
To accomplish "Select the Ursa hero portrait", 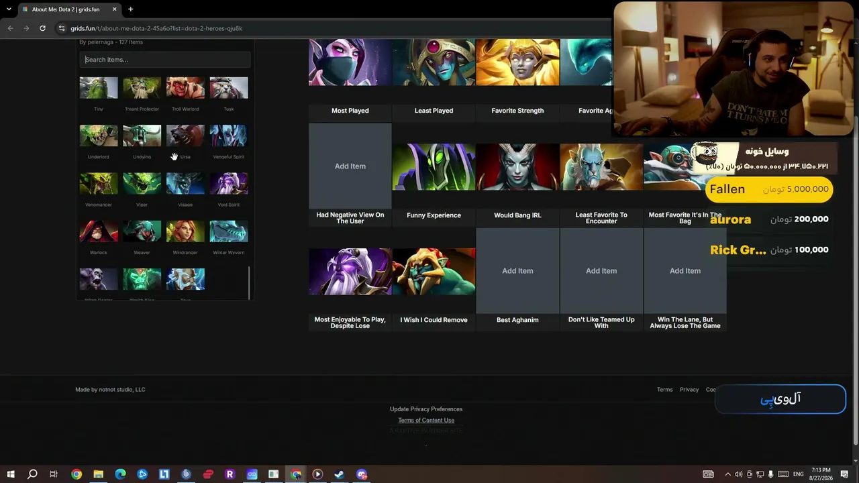I will [185, 136].
